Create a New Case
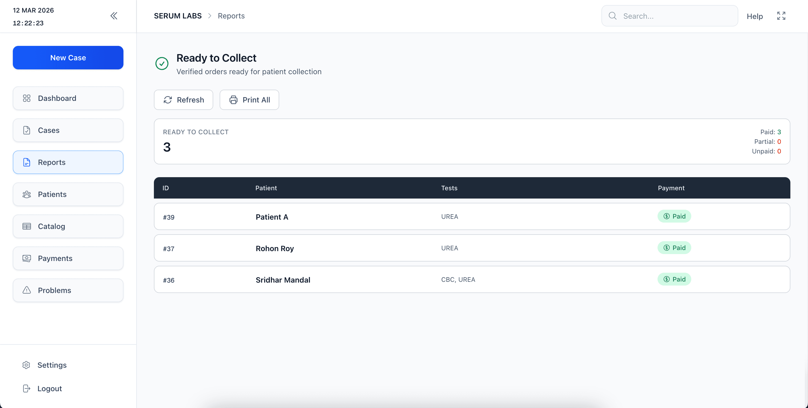 pyautogui.click(x=68, y=58)
